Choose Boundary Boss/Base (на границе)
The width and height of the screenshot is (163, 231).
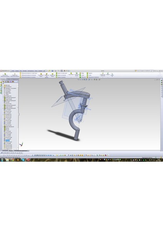click(28, 77)
